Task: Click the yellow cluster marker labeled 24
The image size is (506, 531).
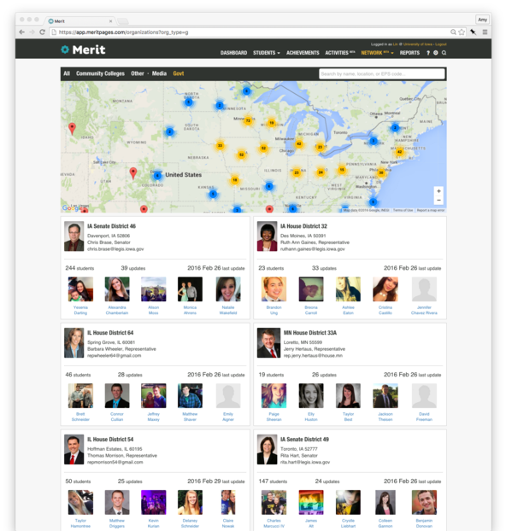Action: click(321, 172)
